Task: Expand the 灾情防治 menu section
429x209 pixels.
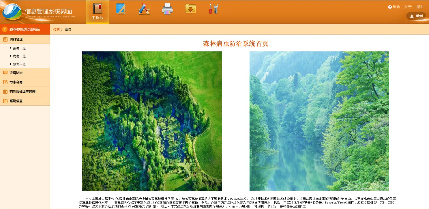Action: point(16,73)
